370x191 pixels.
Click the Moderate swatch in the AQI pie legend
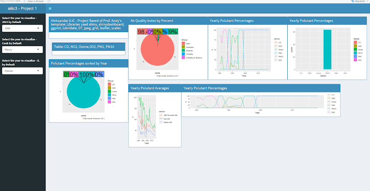pos(183,51)
